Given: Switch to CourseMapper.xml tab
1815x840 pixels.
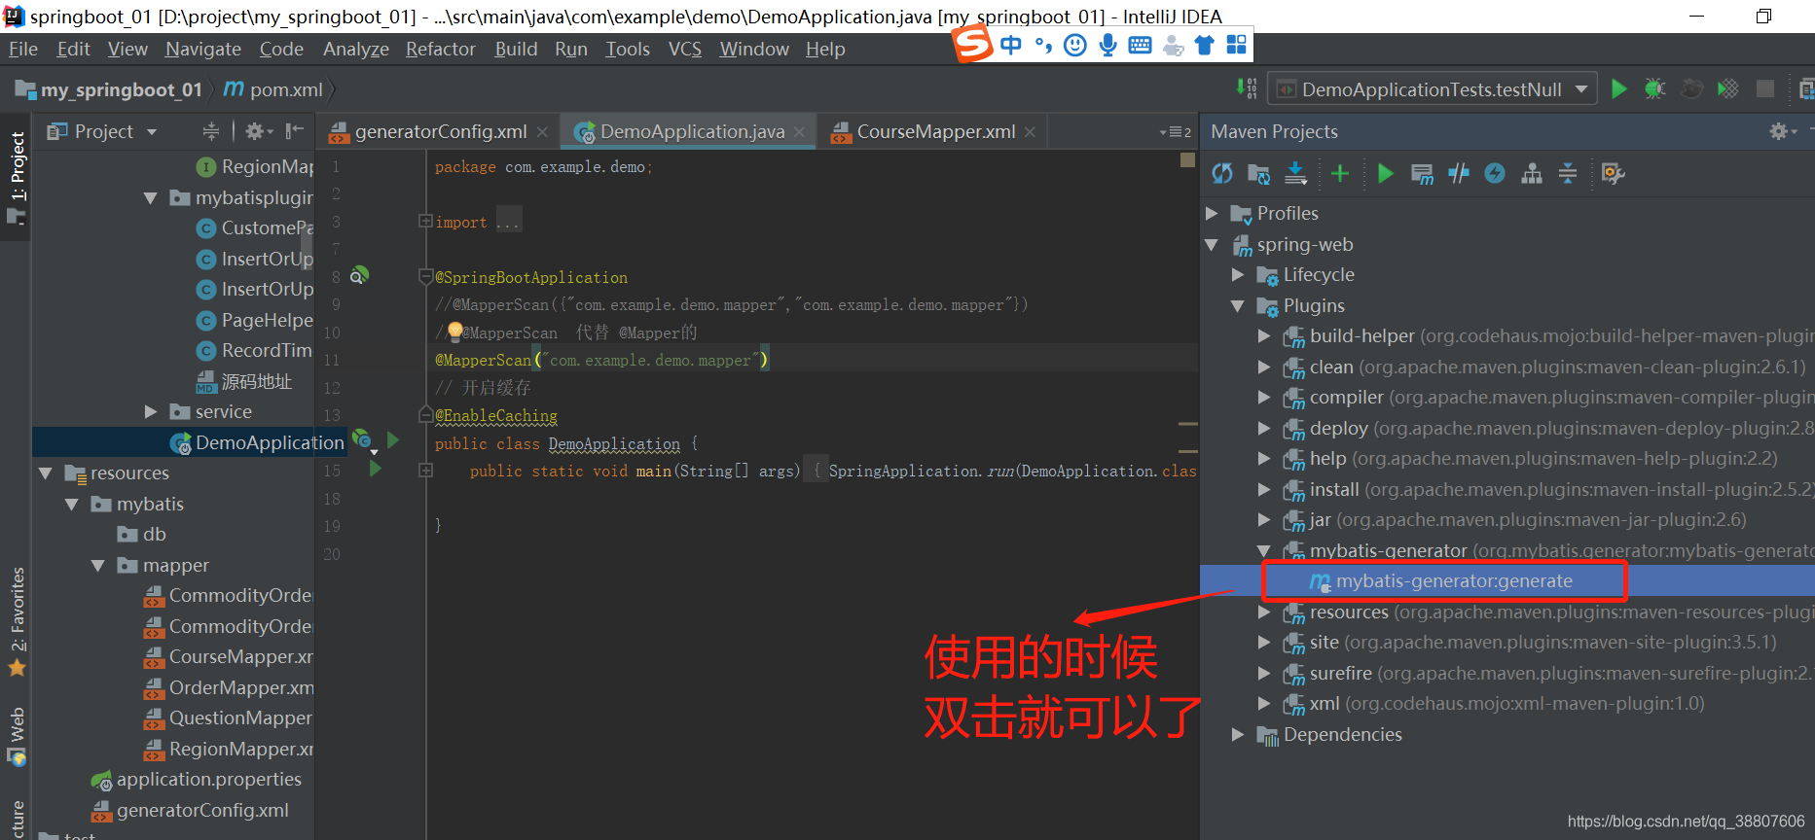Looking at the screenshot, I should click(935, 131).
